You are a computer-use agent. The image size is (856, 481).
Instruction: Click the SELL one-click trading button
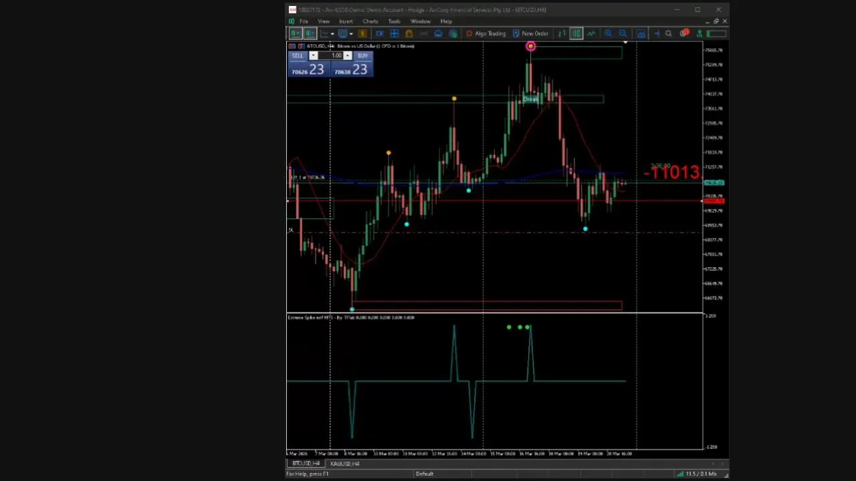point(298,55)
